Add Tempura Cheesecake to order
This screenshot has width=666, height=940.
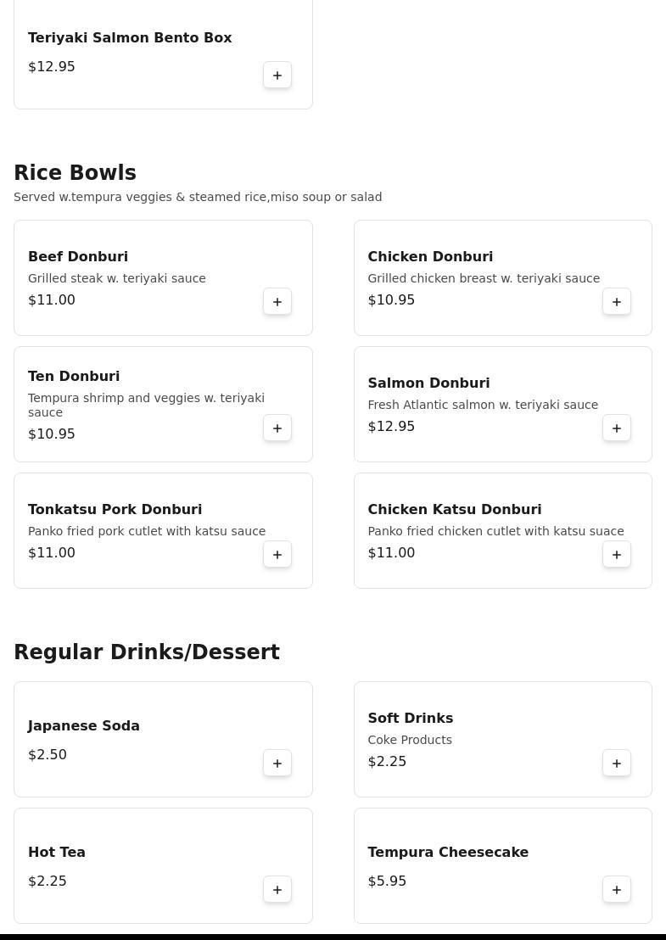coord(617,890)
